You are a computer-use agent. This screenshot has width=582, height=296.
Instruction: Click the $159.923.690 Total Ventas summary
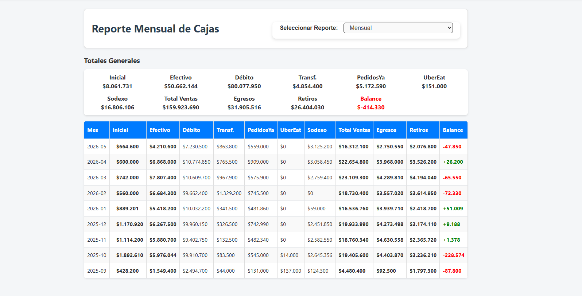click(181, 108)
